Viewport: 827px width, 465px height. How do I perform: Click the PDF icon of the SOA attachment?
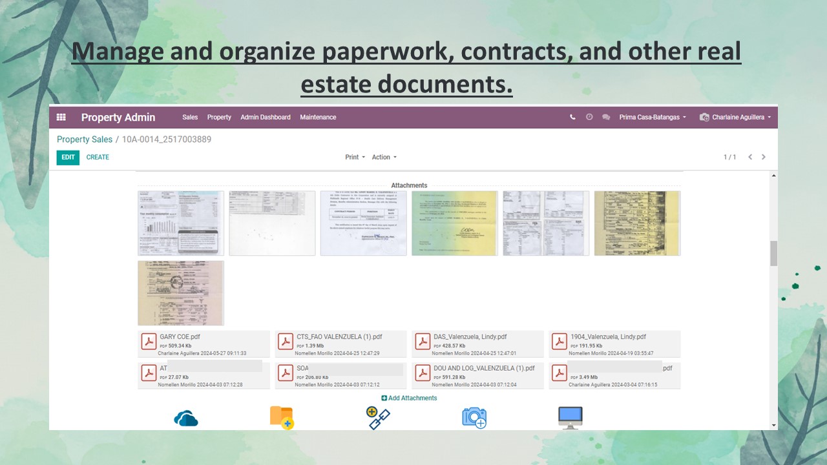(x=286, y=373)
